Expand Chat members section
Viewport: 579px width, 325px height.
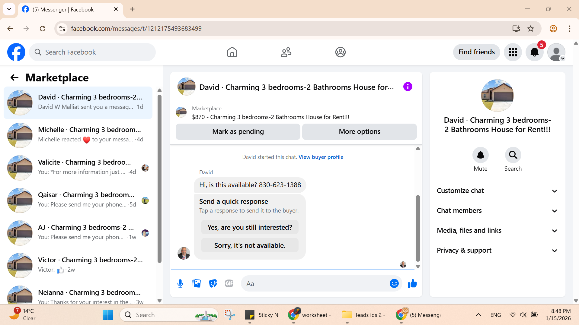point(497,211)
